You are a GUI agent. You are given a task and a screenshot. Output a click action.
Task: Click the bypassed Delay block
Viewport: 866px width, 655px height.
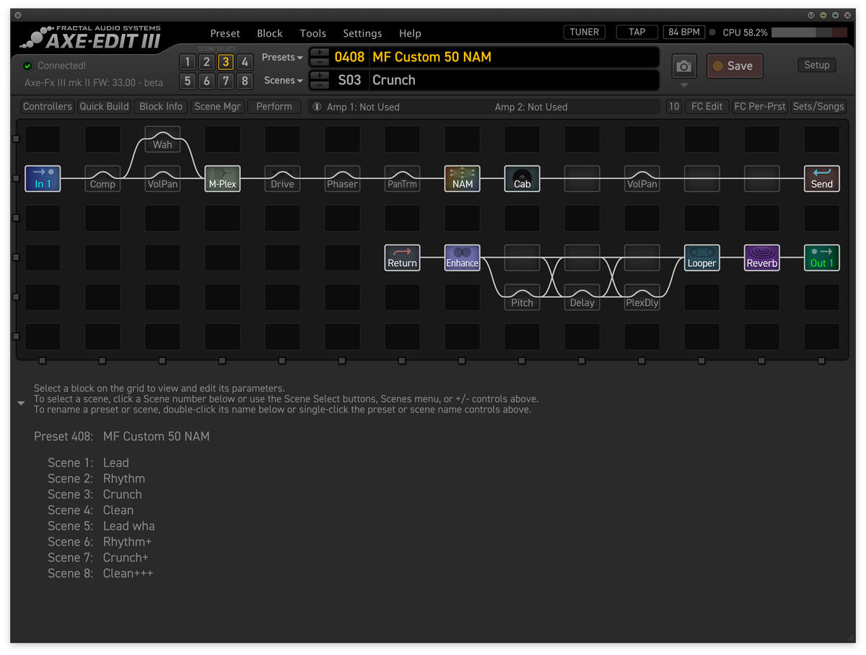582,297
